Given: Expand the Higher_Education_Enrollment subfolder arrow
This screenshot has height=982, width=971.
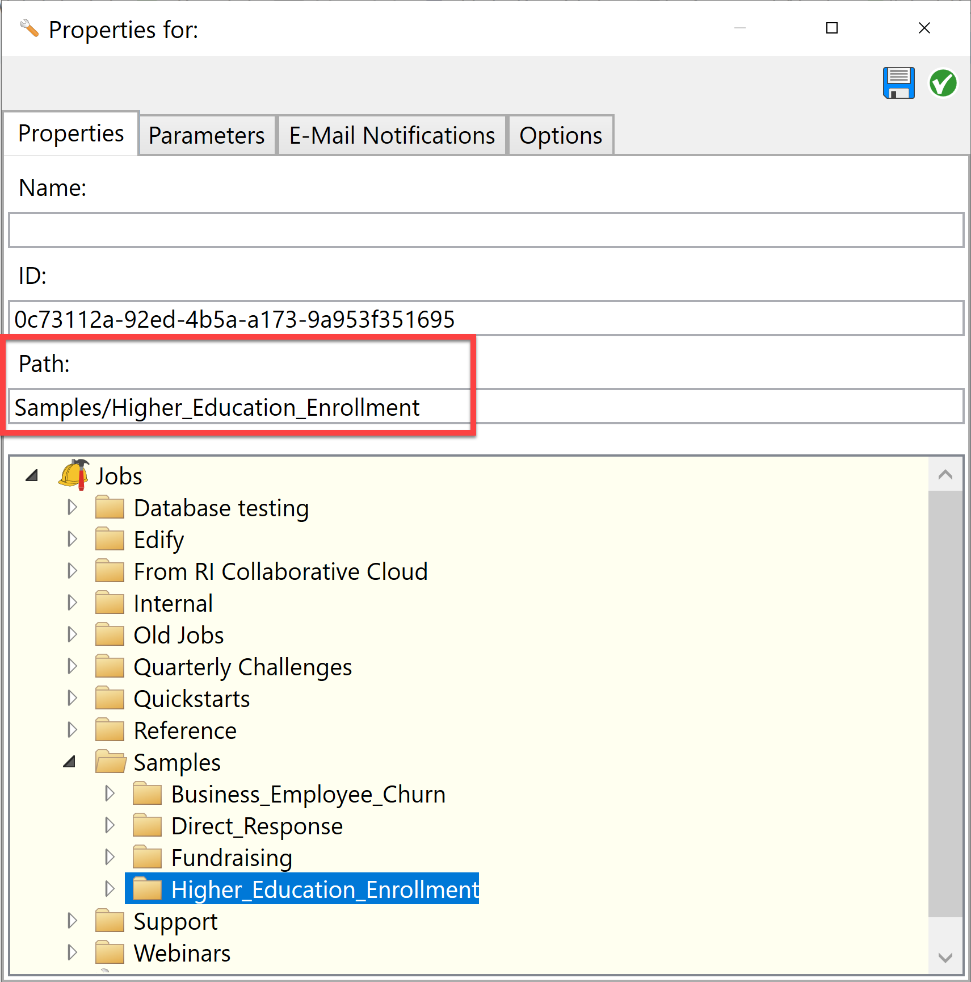Looking at the screenshot, I should pyautogui.click(x=110, y=889).
